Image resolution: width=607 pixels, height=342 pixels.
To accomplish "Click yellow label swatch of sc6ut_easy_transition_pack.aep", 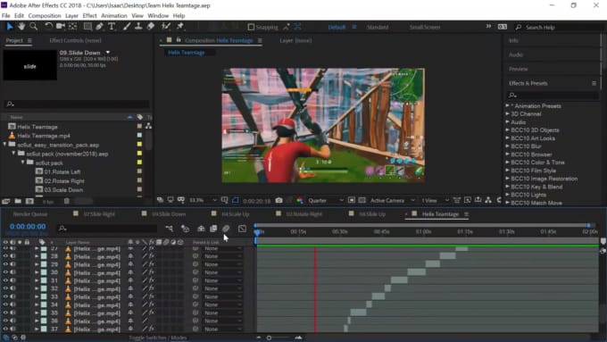I will click(139, 144).
